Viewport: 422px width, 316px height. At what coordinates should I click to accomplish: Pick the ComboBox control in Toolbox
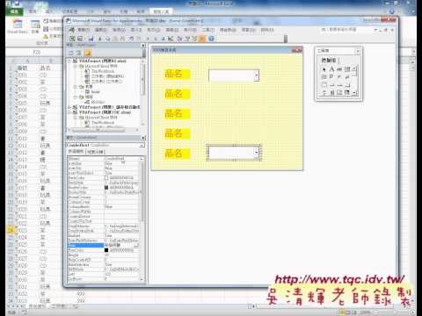[x=347, y=69]
